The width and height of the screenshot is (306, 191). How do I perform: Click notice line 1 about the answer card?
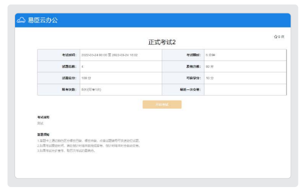(x=89, y=140)
